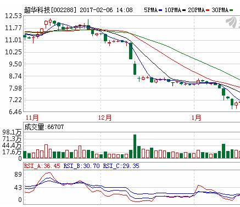Click the 9.50 price axis label

click(15, 64)
